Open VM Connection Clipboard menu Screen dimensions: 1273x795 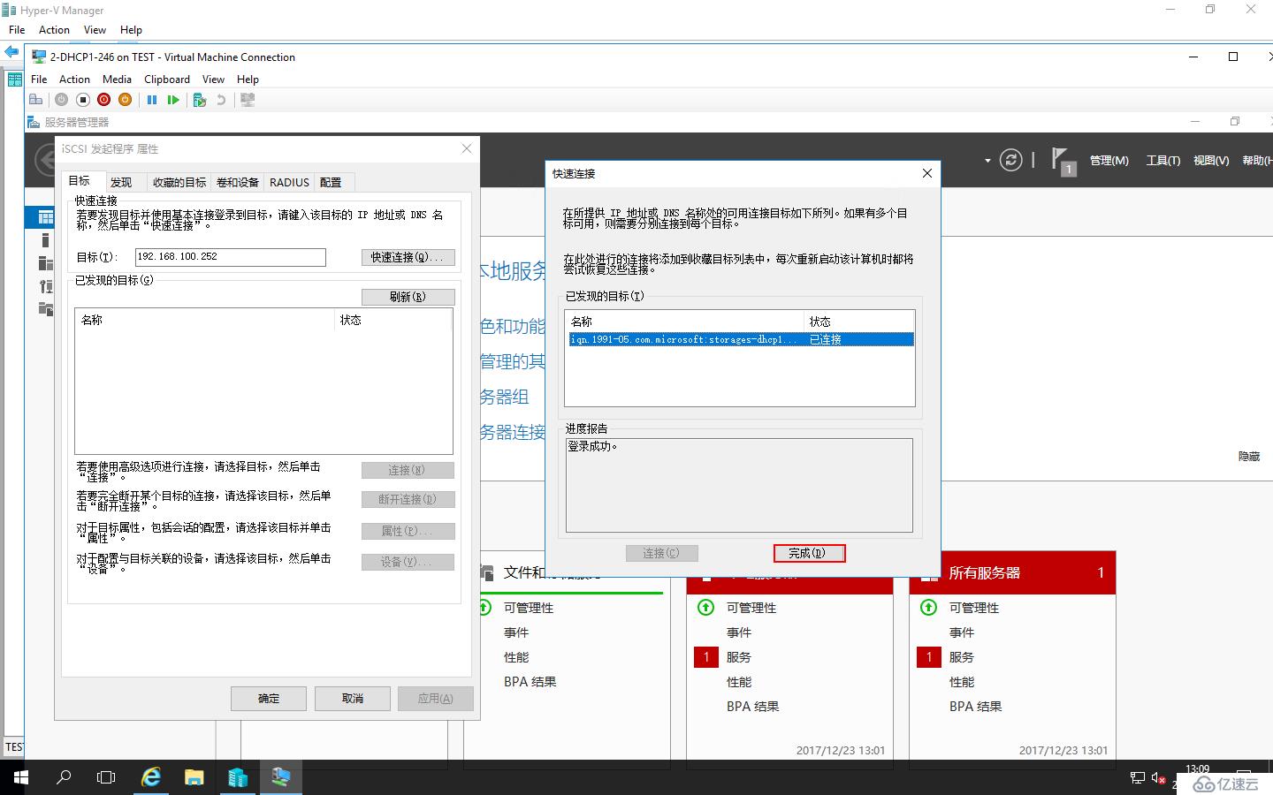pos(167,79)
